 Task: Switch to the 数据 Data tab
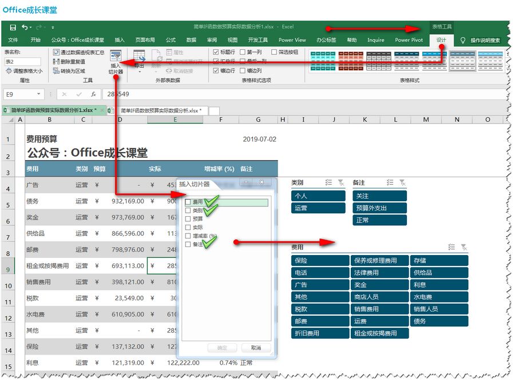click(x=191, y=40)
